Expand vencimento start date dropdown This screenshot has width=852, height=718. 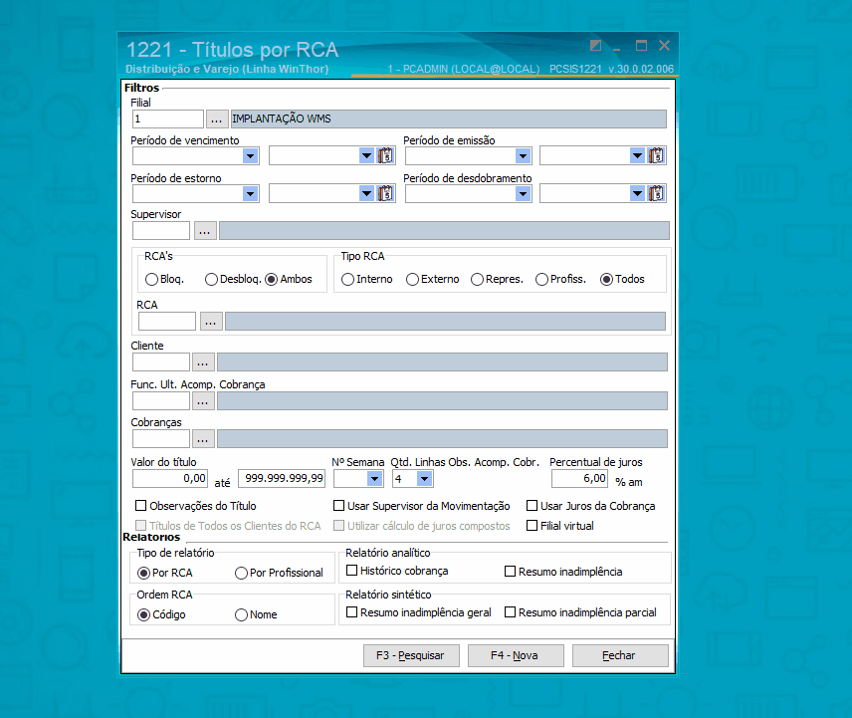pos(250,156)
